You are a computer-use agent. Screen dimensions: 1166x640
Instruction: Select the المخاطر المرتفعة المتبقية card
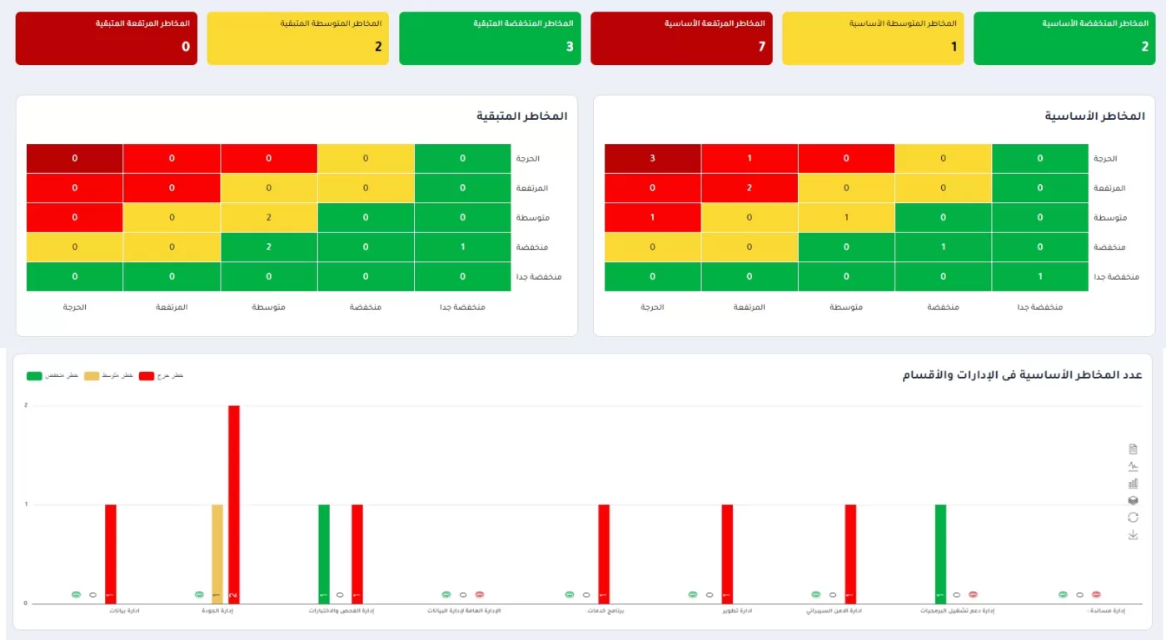[x=106, y=38]
